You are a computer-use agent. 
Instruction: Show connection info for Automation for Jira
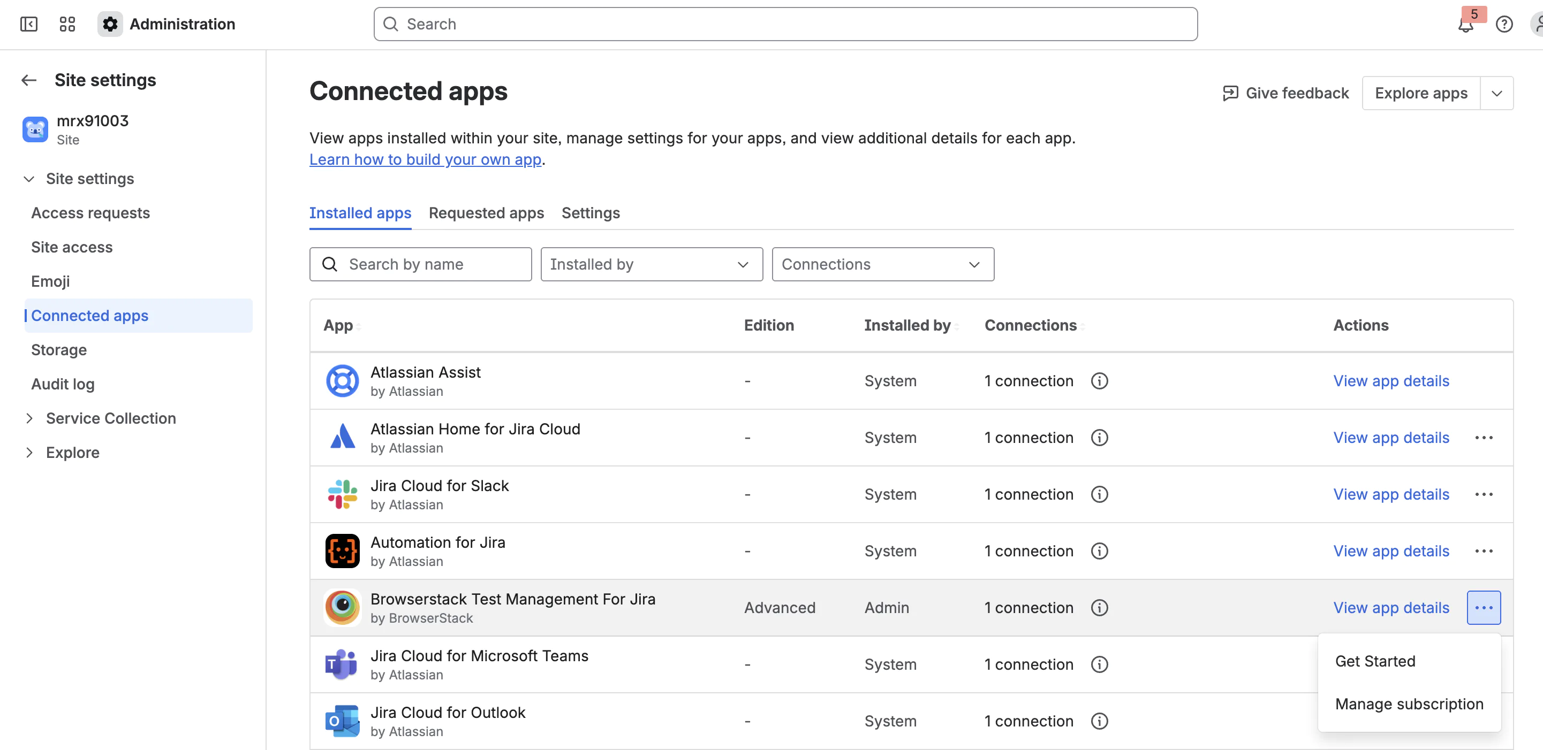coord(1099,550)
